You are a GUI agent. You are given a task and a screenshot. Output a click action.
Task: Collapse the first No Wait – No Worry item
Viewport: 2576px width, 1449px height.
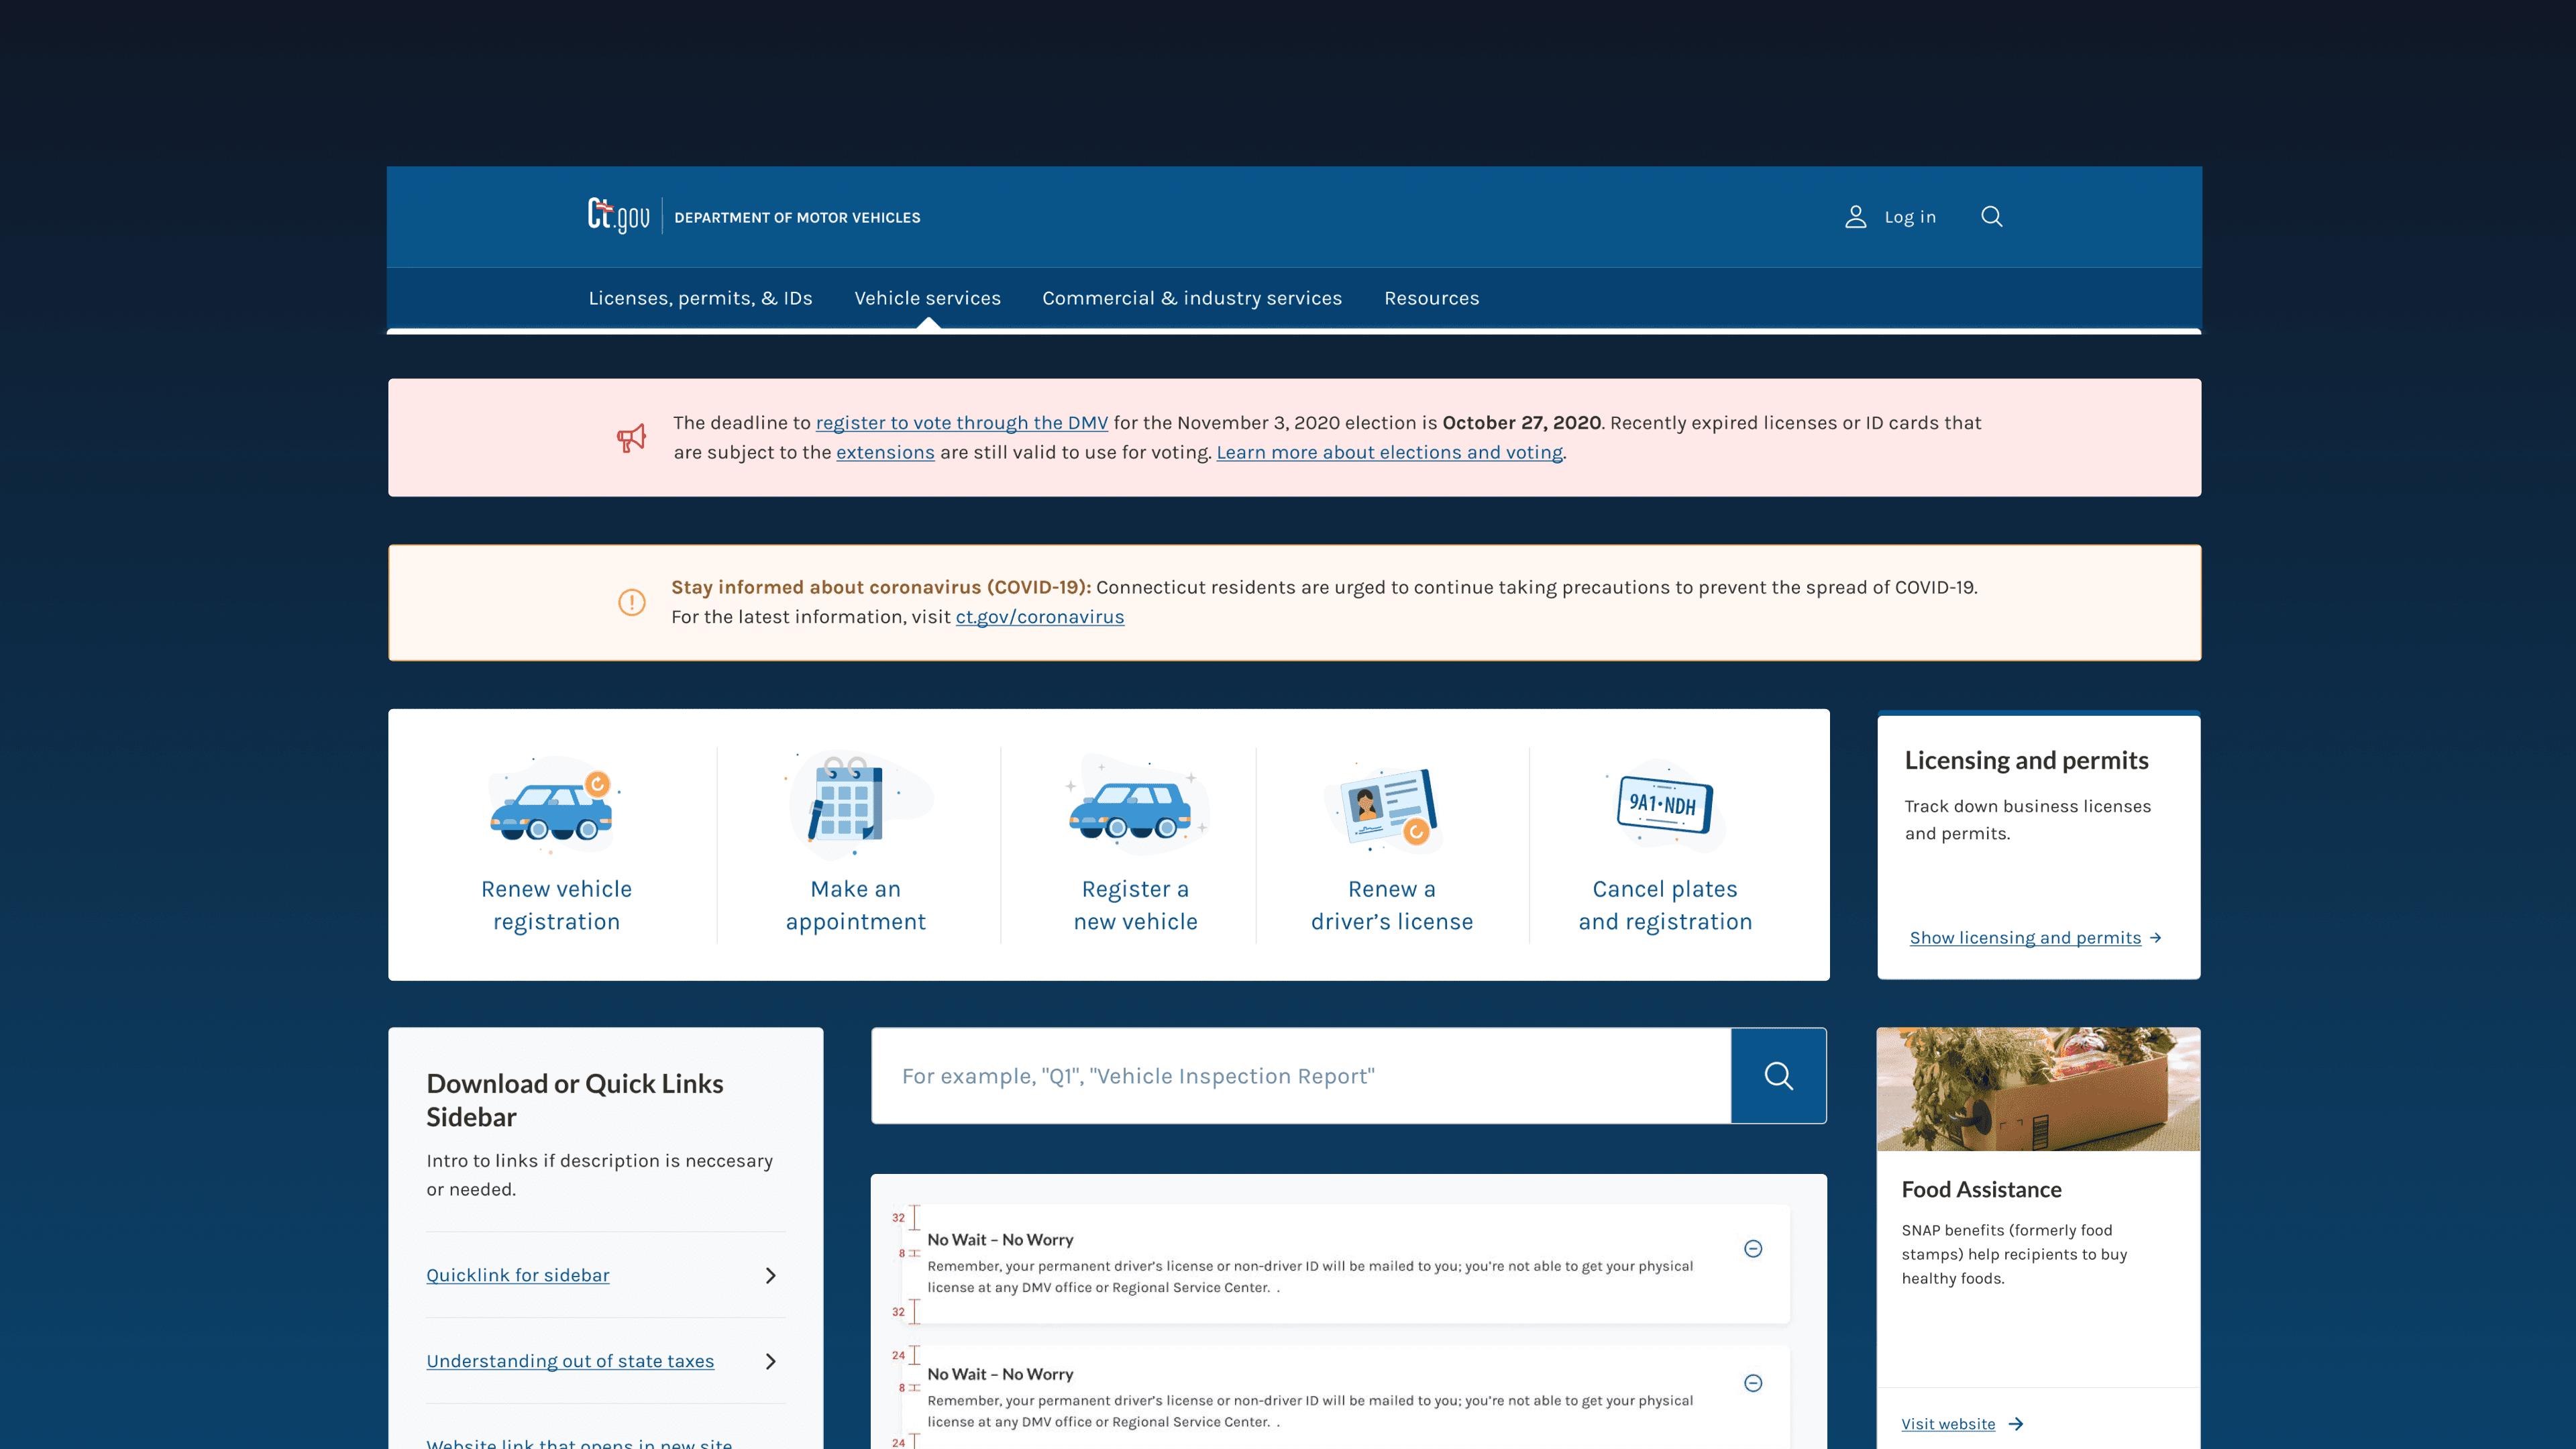(1753, 1248)
